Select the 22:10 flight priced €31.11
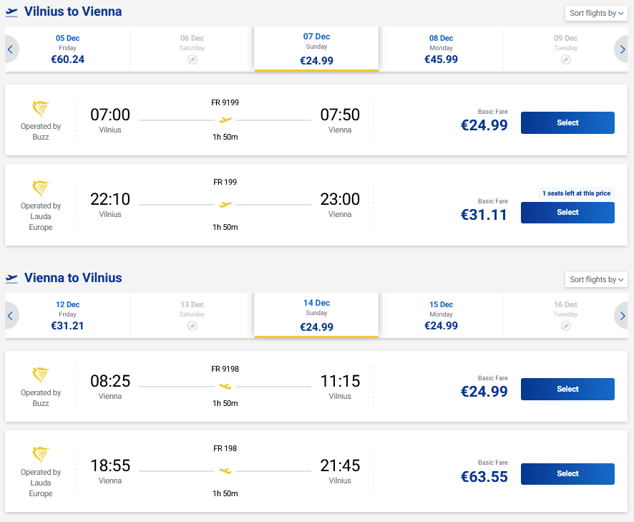The image size is (634, 522). click(x=567, y=212)
